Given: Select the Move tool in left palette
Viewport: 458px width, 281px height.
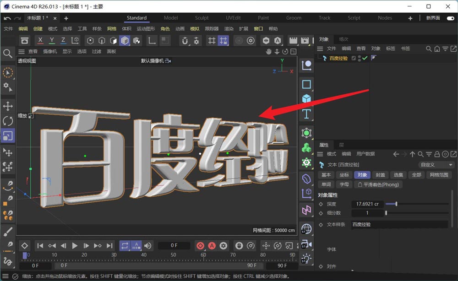Looking at the screenshot, I should 8,106.
